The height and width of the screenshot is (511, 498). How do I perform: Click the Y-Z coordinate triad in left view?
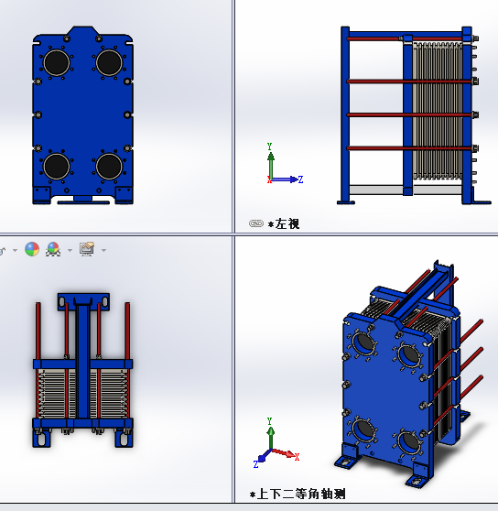285,164
